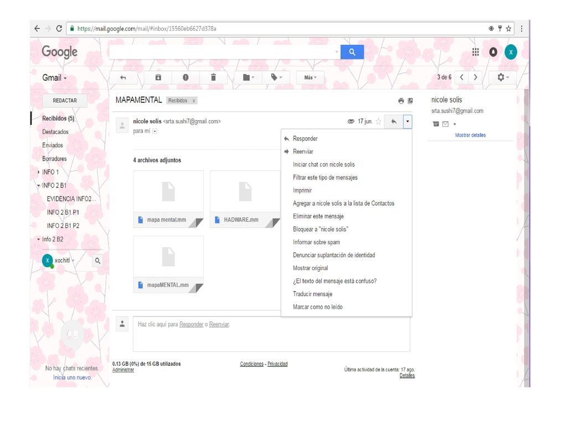This screenshot has width=567, height=425.
Task: Click the site info extension icon in address bar
Action: pyautogui.click(x=491, y=29)
